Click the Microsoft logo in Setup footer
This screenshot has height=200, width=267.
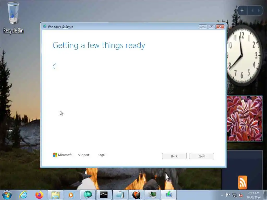[62, 155]
